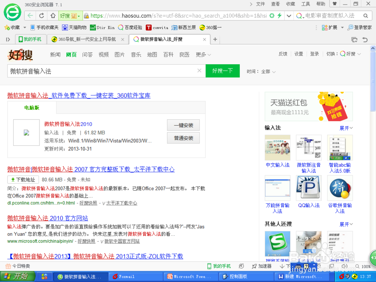376x282 pixels.
Task: Toggle the lightning speed-mode icon in address bar
Action: (x=280, y=16)
